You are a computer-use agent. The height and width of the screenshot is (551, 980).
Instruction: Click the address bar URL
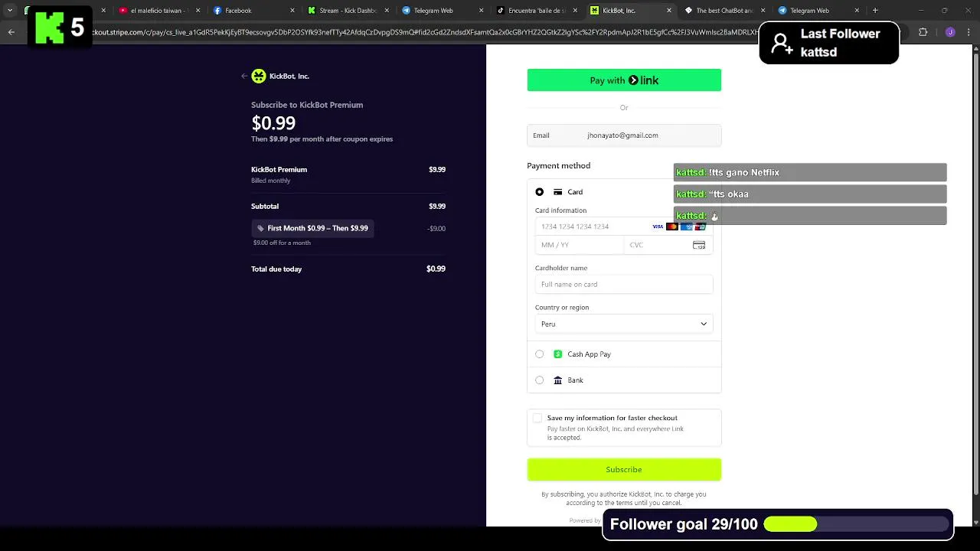(x=425, y=32)
